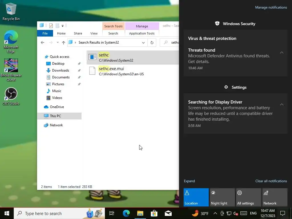Show hidden system tray icons

coord(215,213)
